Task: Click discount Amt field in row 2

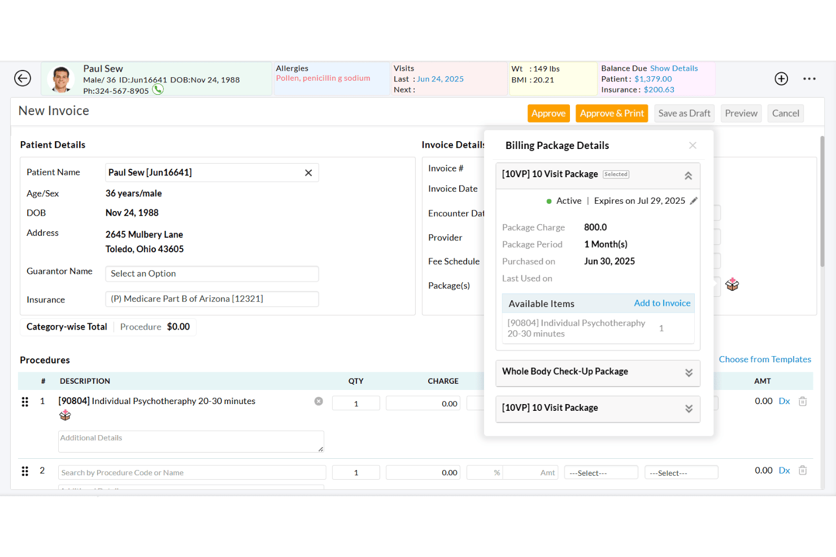Action: tap(530, 472)
